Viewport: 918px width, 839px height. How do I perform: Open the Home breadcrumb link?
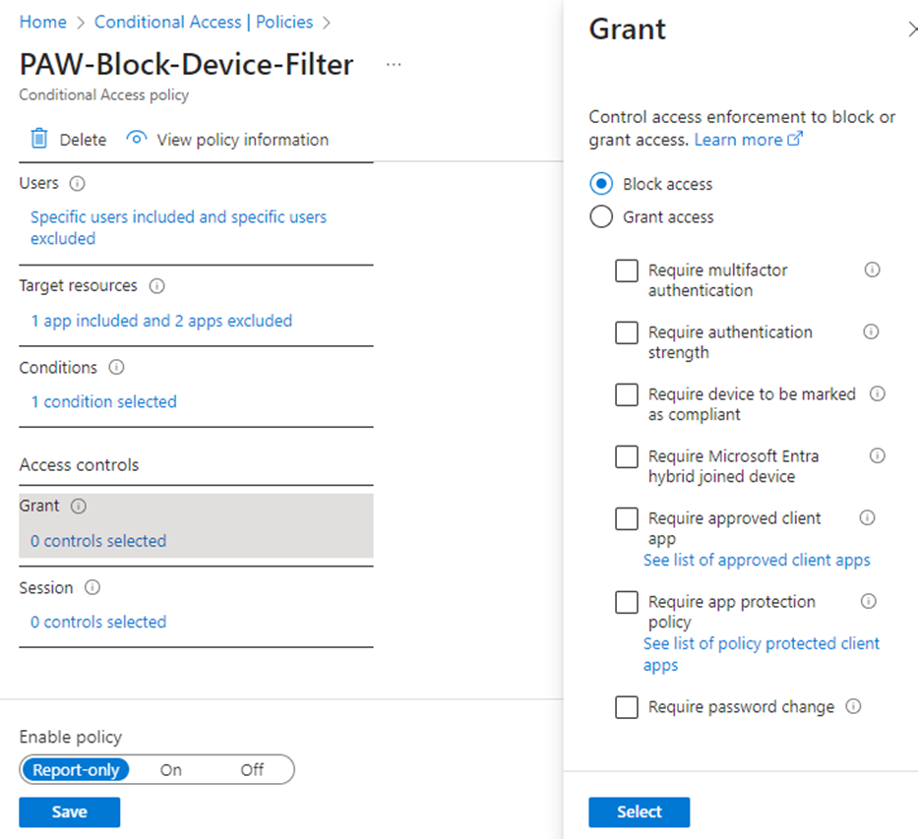click(x=42, y=23)
